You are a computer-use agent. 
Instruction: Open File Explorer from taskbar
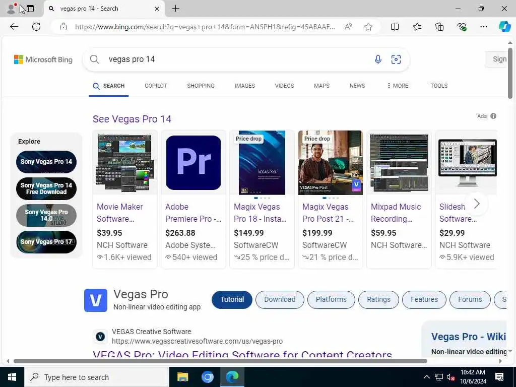[182, 377]
